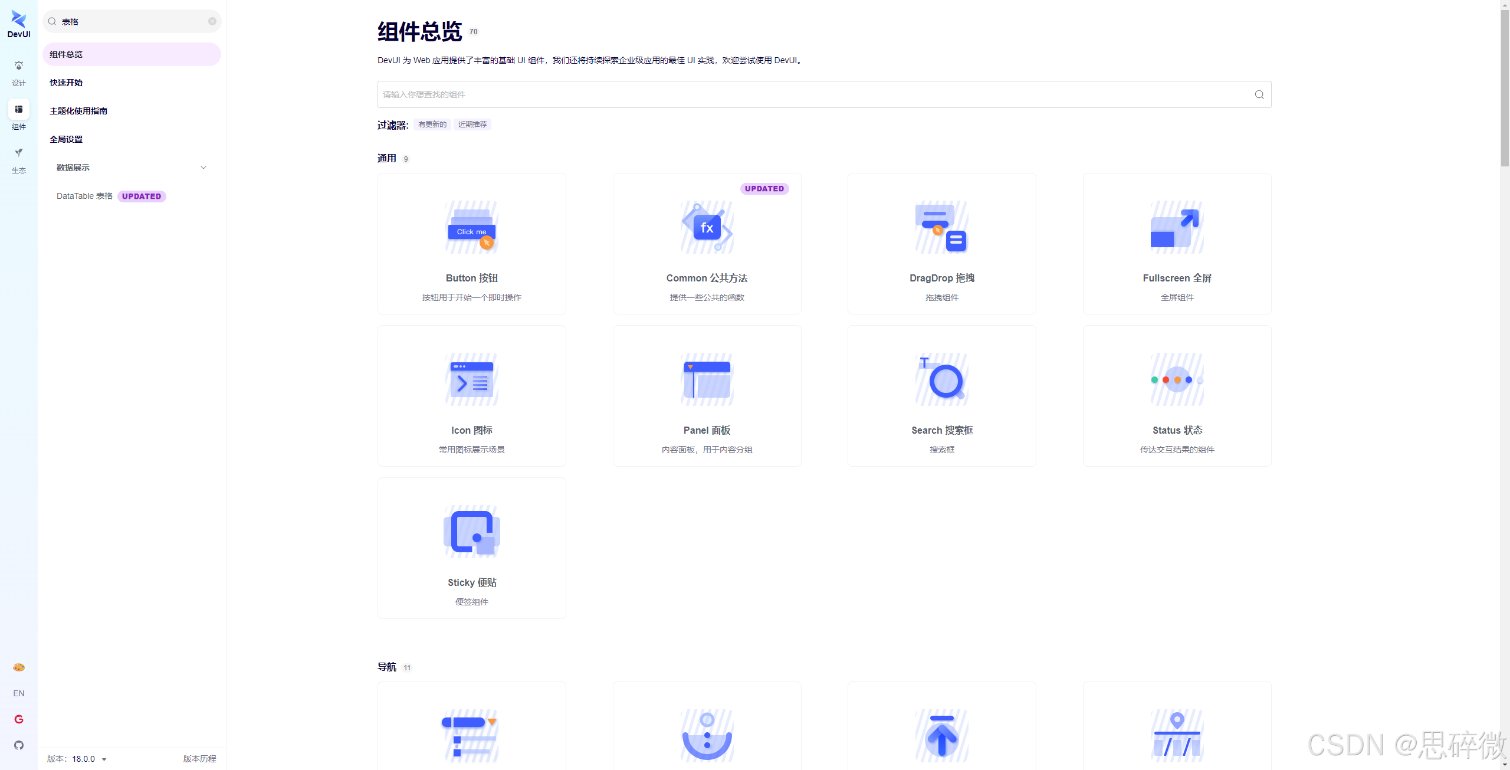
Task: Focus the component search input field
Action: 814,94
